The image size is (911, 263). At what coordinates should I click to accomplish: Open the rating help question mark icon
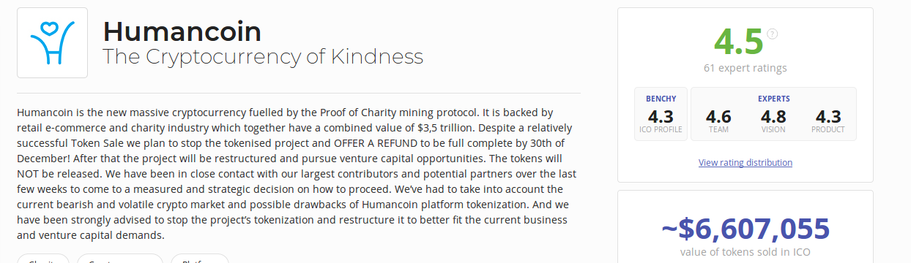tap(772, 34)
